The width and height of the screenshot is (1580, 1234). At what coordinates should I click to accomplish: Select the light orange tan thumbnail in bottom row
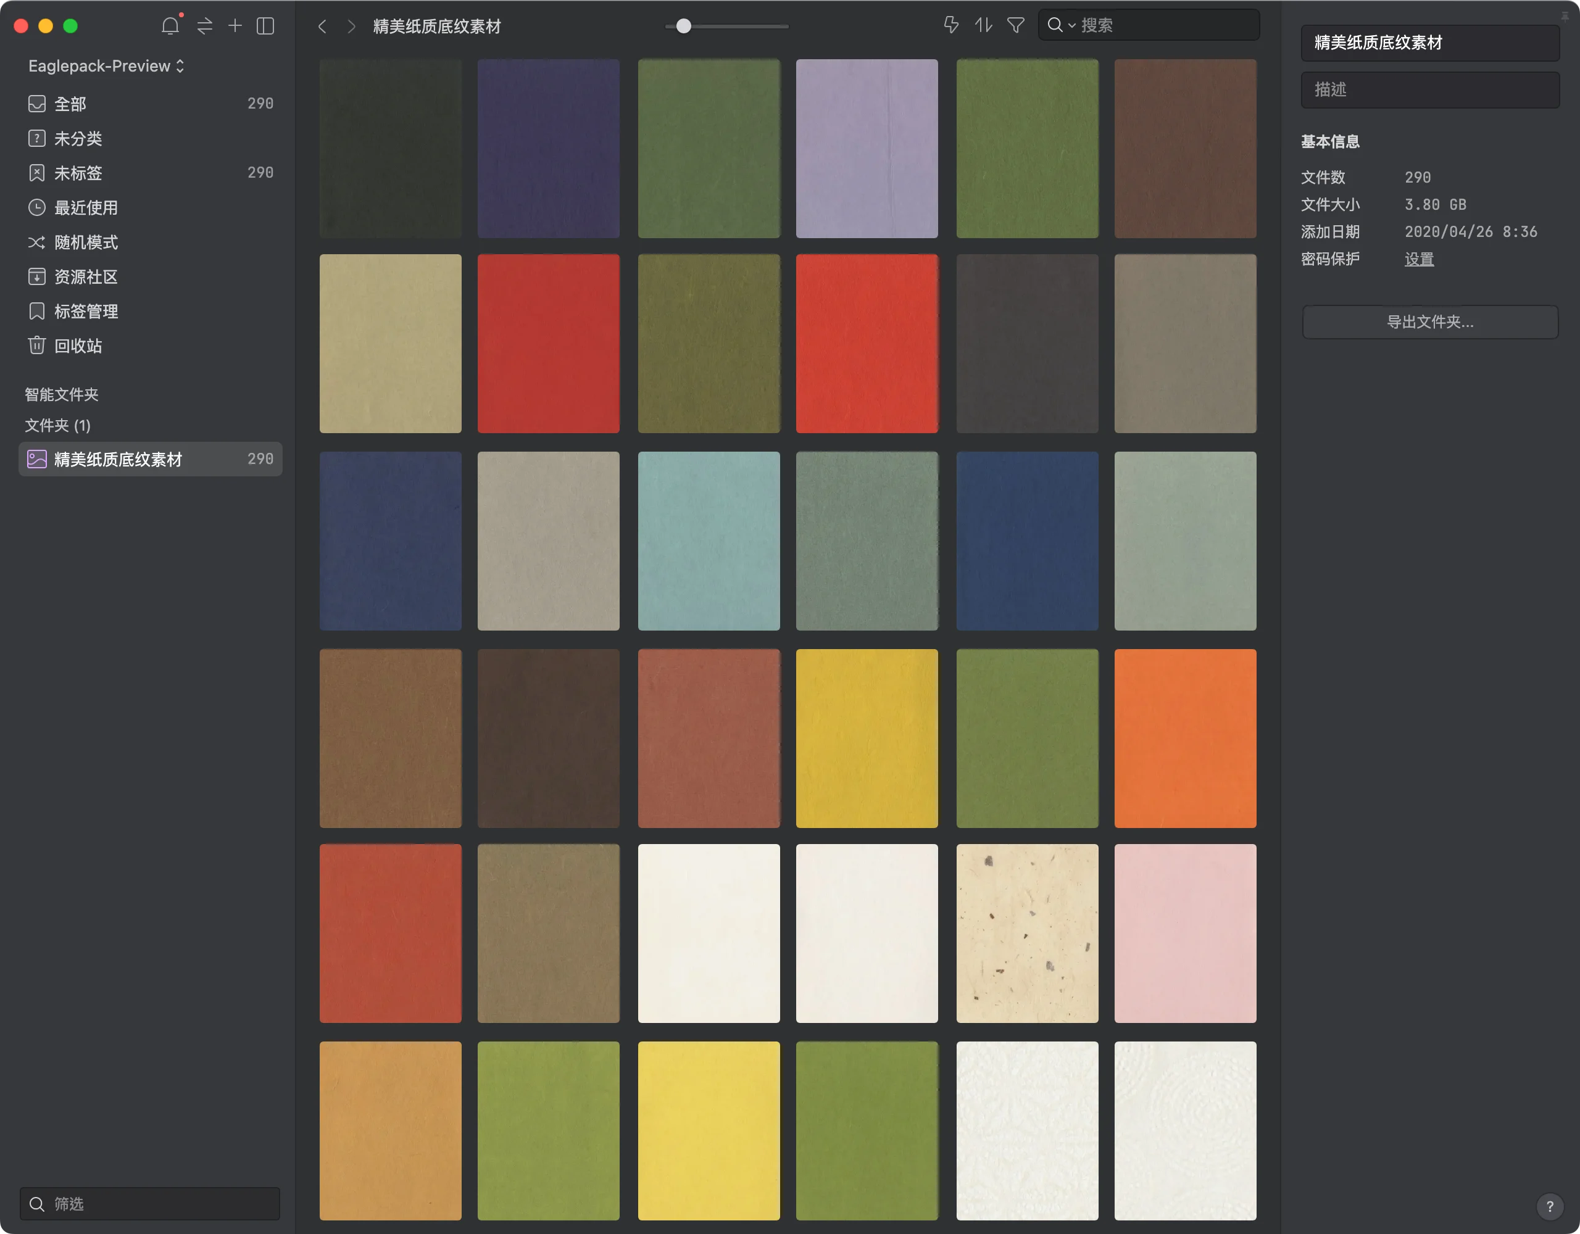(391, 1130)
